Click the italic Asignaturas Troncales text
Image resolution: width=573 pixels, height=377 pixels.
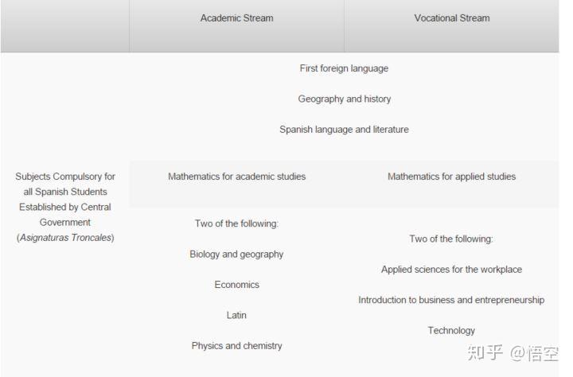pos(65,238)
